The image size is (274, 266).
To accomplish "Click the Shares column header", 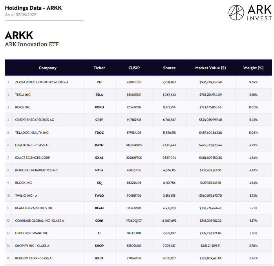I will click(x=169, y=68).
